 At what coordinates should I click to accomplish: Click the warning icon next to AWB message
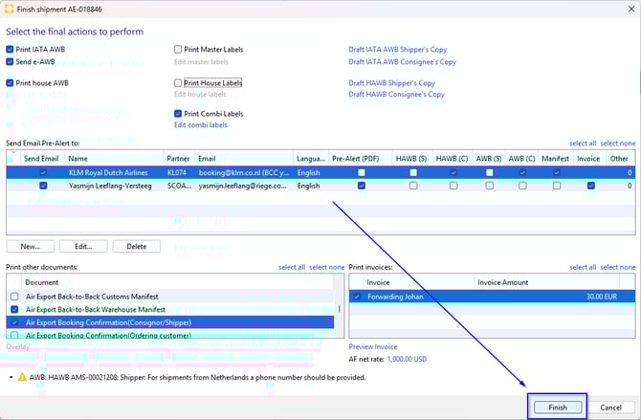21,379
